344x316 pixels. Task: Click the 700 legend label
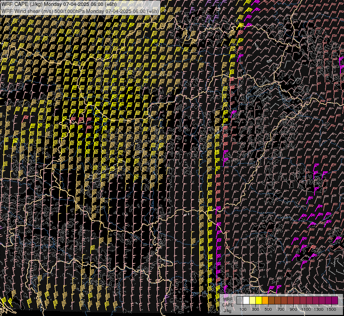[281, 309]
